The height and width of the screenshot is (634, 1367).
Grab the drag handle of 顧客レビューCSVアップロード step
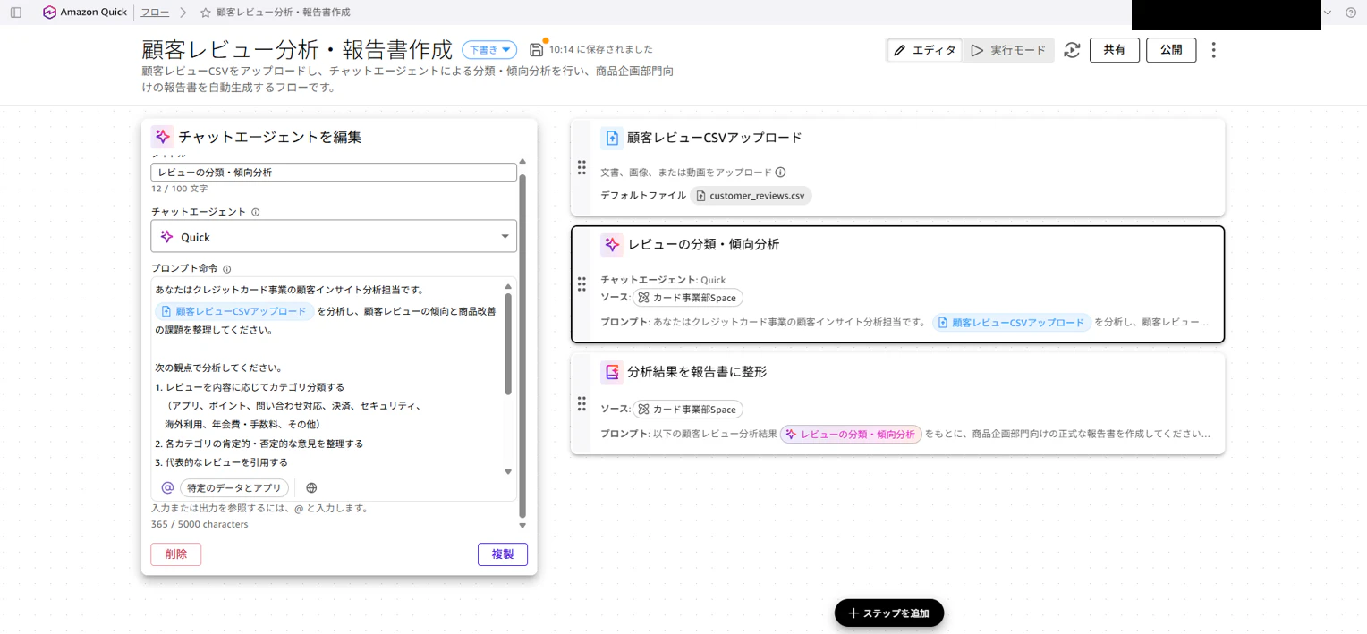coord(582,167)
